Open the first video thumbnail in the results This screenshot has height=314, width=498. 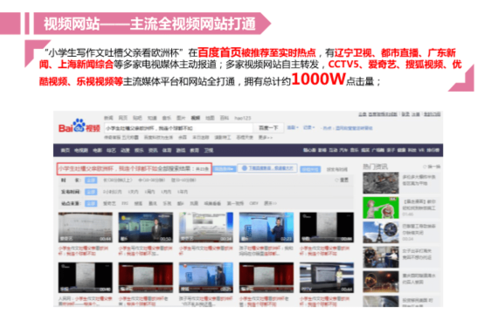pyautogui.click(x=86, y=228)
